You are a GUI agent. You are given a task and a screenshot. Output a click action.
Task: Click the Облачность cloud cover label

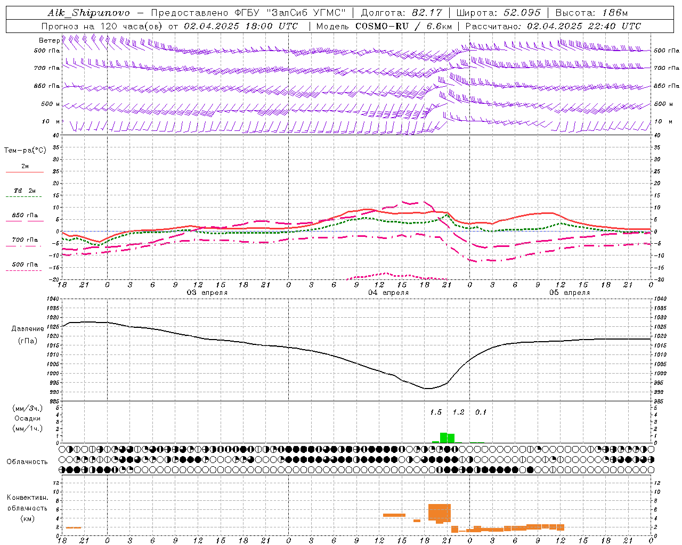tap(27, 461)
